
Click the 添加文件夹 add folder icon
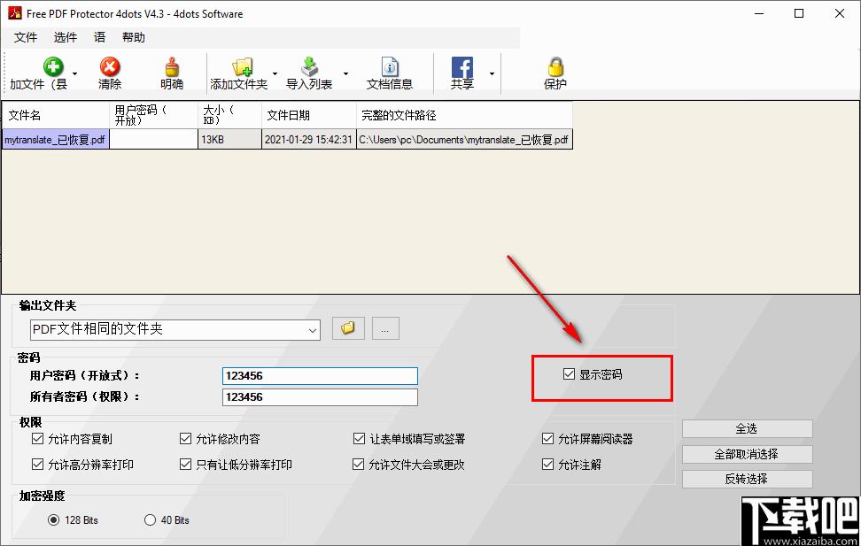tap(242, 67)
